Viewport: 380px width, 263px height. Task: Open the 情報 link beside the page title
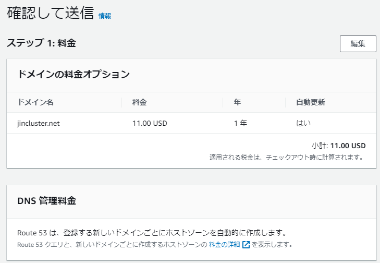click(105, 16)
